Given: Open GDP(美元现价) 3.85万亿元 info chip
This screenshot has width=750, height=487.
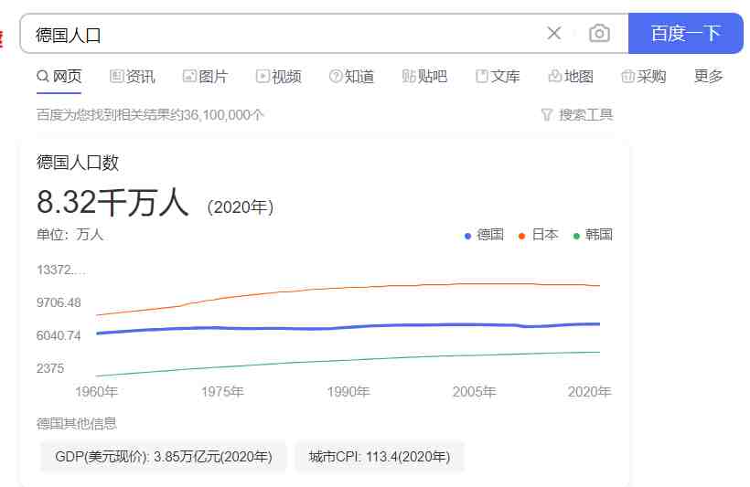Looking at the screenshot, I should pyautogui.click(x=164, y=457).
